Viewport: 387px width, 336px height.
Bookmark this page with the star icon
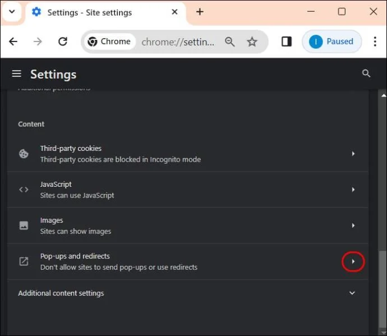pos(252,42)
